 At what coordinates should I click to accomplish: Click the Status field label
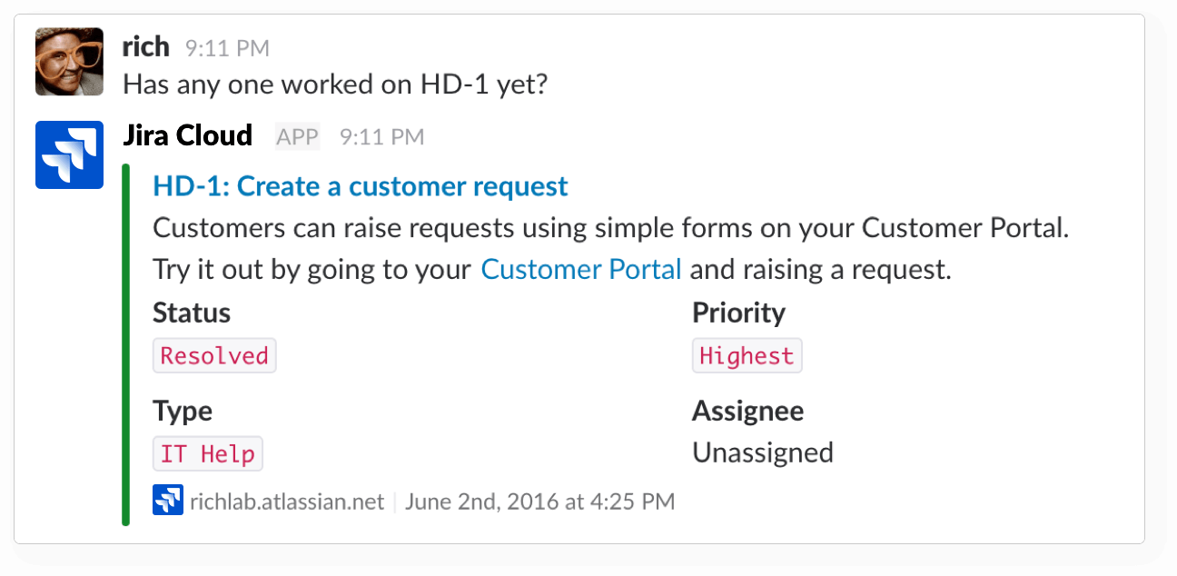coord(192,313)
